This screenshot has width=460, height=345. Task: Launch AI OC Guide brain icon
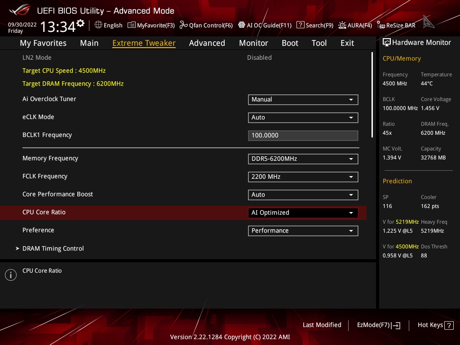pos(241,25)
